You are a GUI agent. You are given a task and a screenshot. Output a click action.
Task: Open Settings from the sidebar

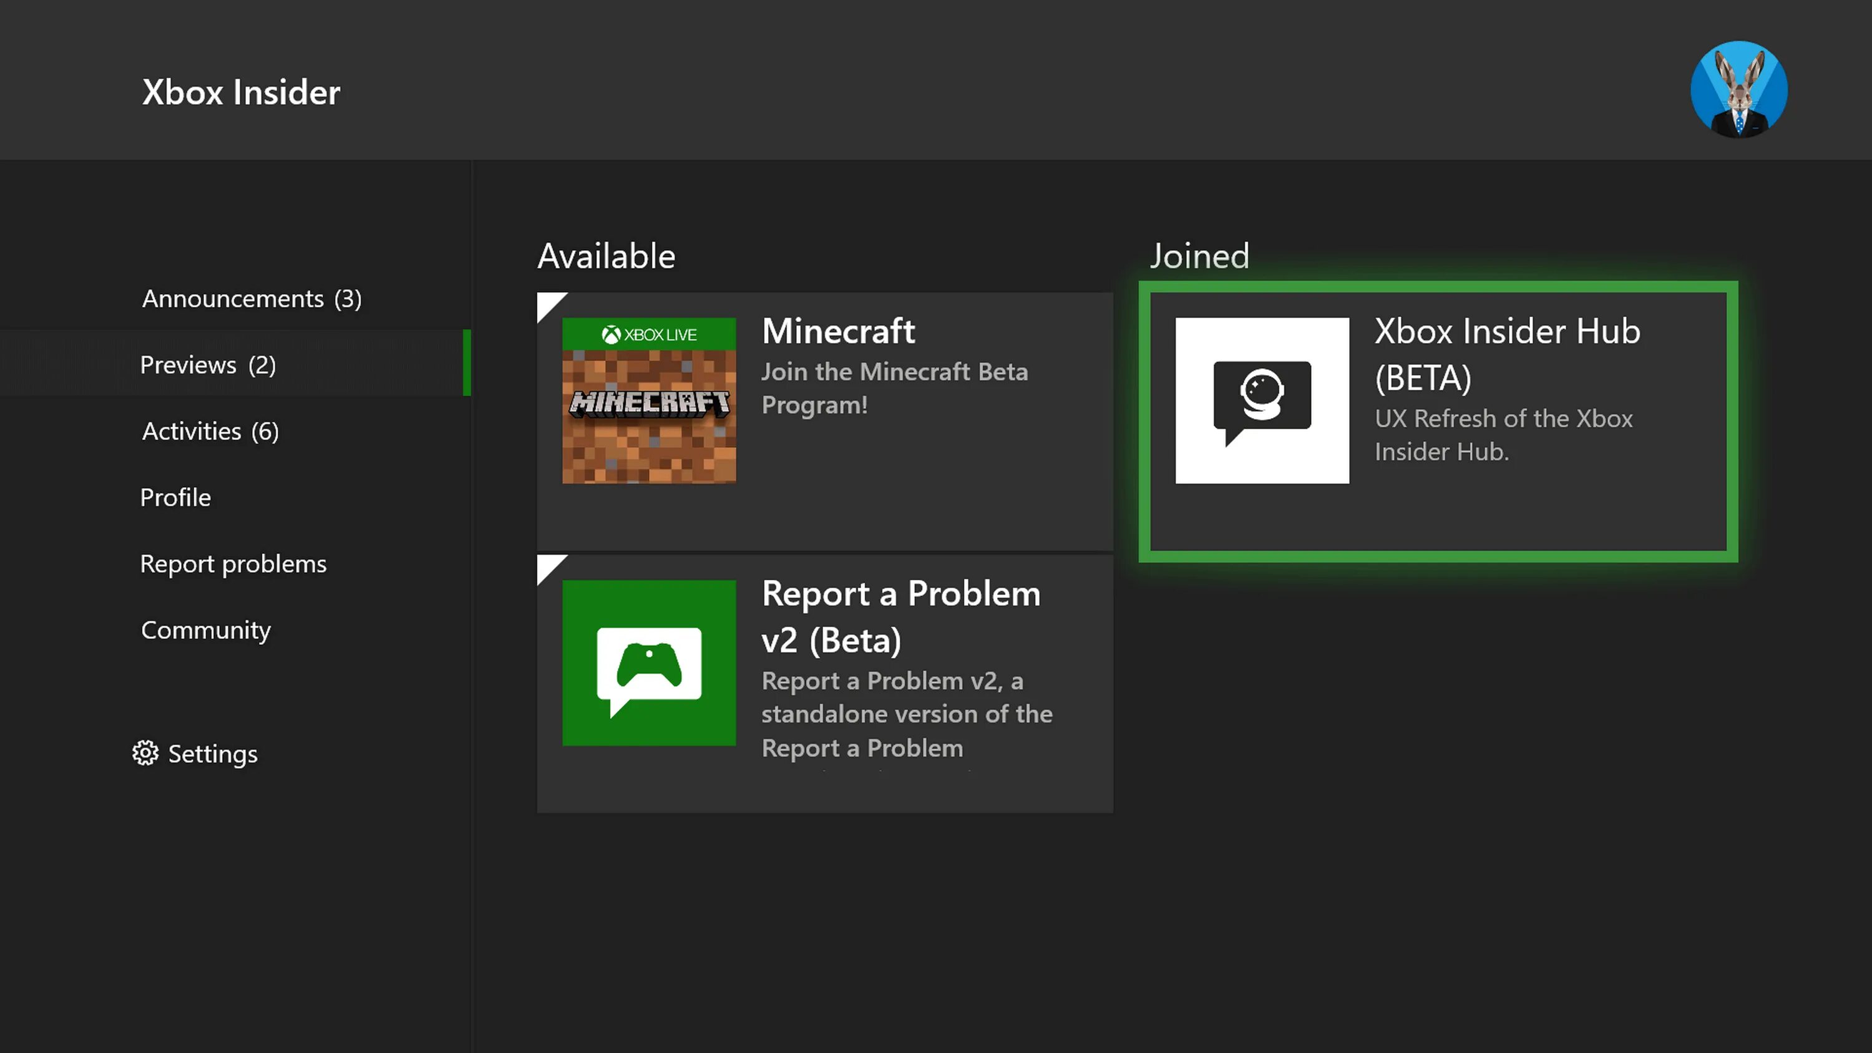coord(212,754)
